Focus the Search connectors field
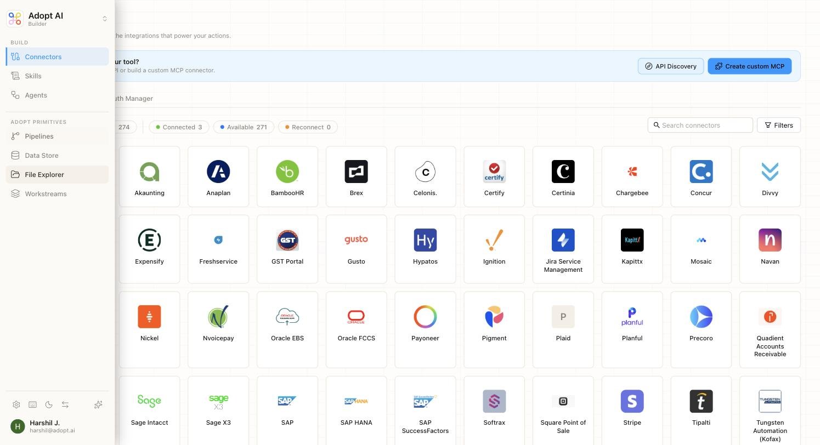820x445 pixels. pos(700,125)
